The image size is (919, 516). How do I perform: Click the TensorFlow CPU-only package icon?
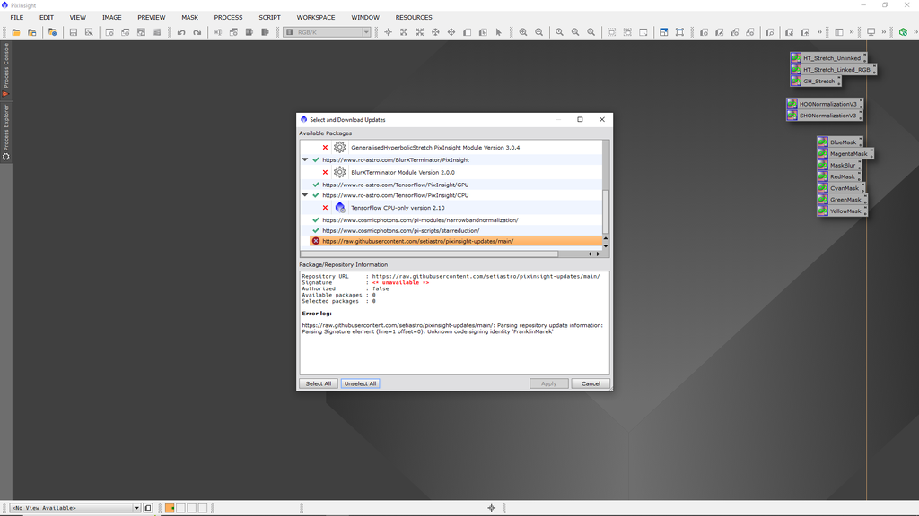[x=340, y=208]
